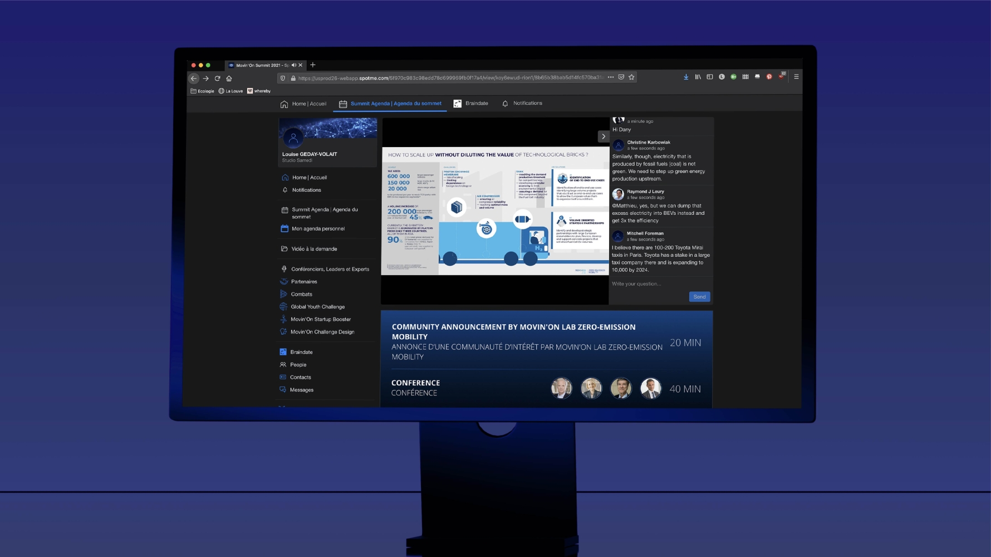
Task: Save page to Pocket icon
Action: tap(621, 77)
